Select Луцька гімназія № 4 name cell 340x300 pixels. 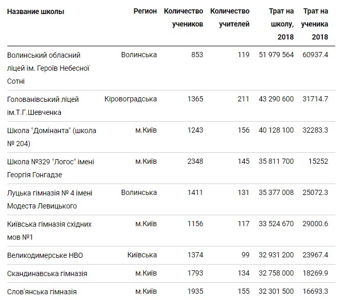49,199
